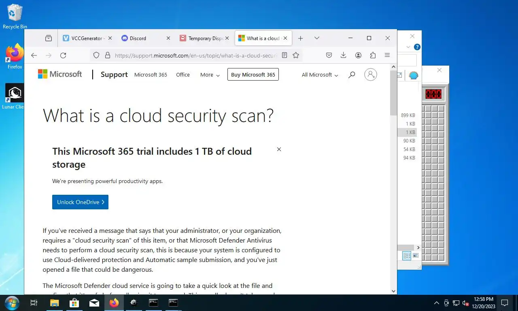
Task: Select the 90 KB file row
Action: [x=407, y=141]
